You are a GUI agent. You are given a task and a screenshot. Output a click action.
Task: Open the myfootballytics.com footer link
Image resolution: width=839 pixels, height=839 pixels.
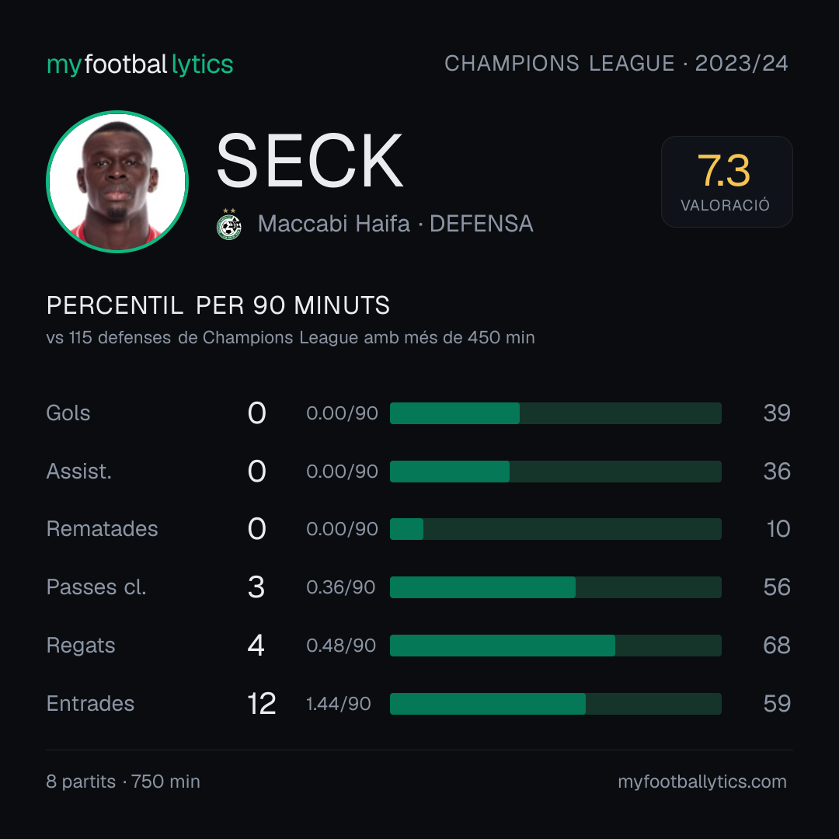[x=702, y=782]
